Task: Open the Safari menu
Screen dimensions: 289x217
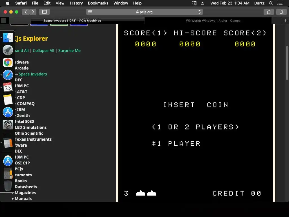Action: click(x=21, y=3)
